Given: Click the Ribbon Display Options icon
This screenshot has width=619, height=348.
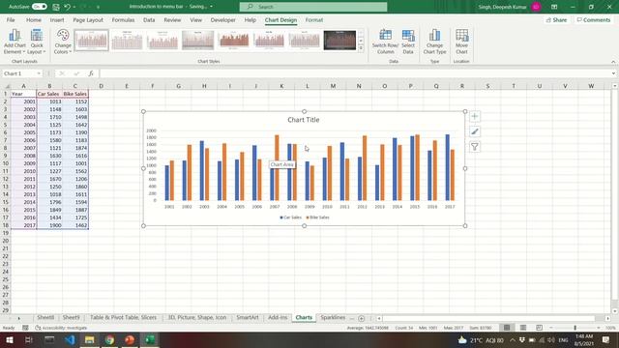Looking at the screenshot, I should click(x=554, y=7).
